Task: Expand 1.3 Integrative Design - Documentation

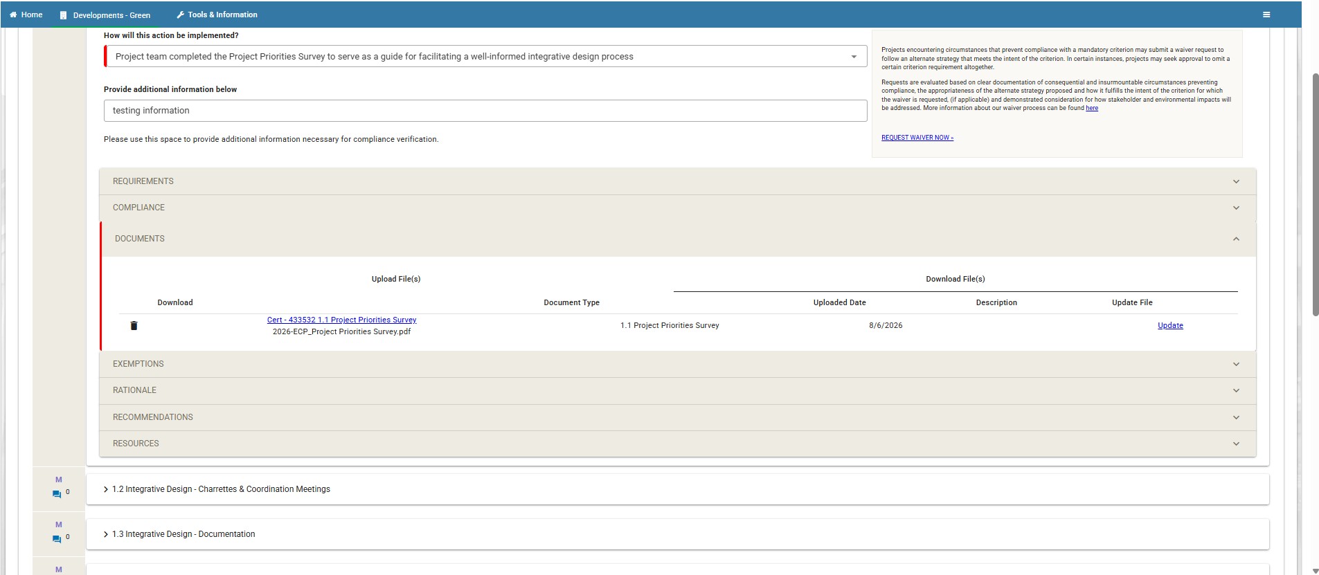Action: pos(677,534)
